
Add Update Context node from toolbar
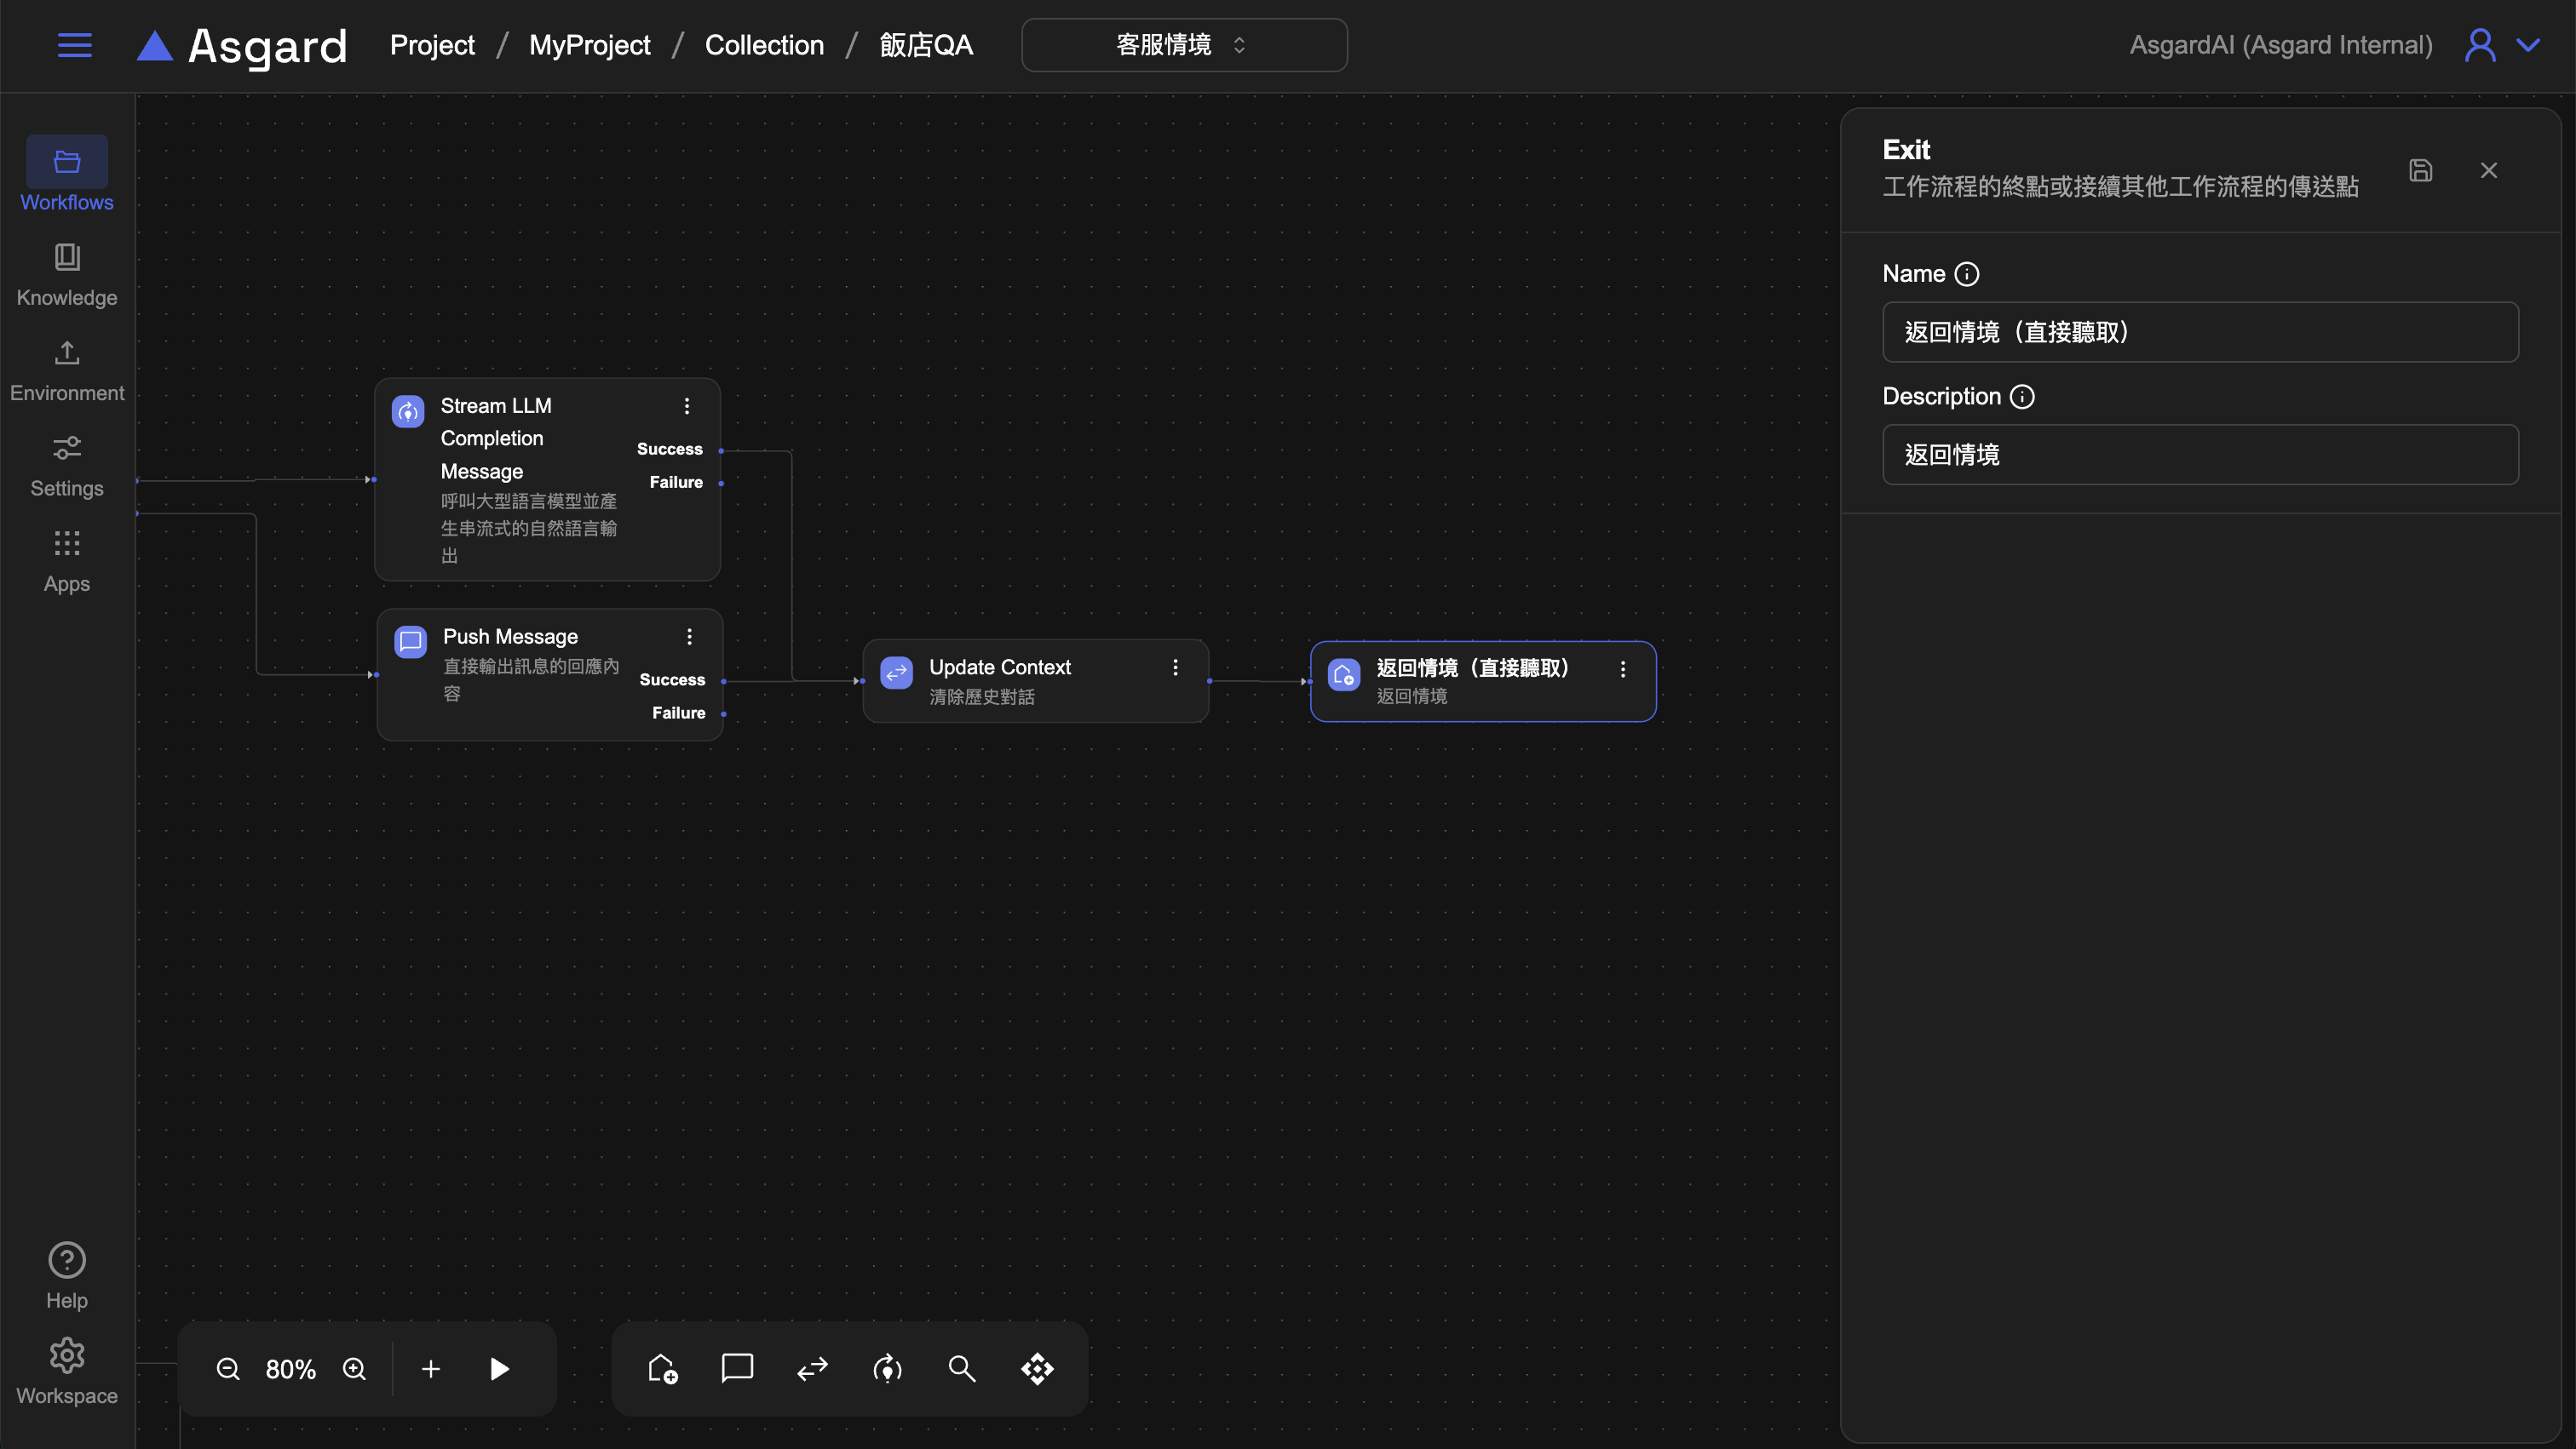click(x=812, y=1368)
